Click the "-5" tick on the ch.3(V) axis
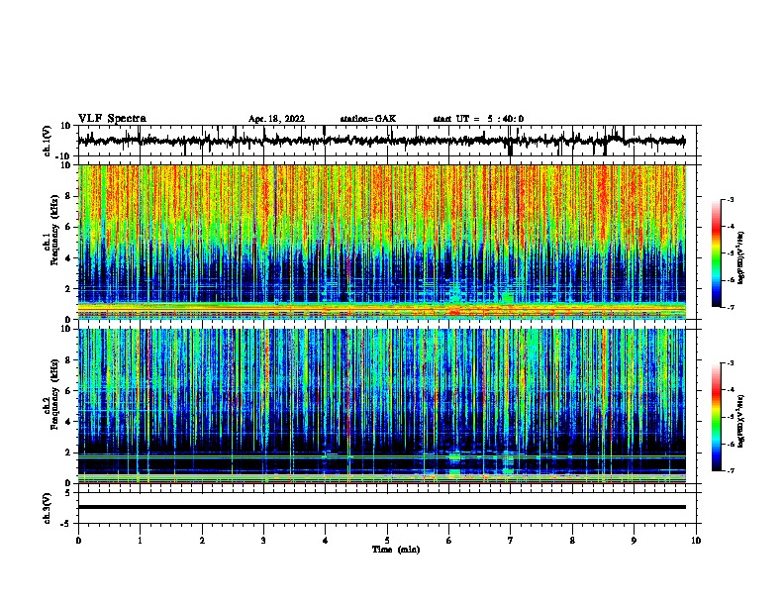 pos(67,524)
